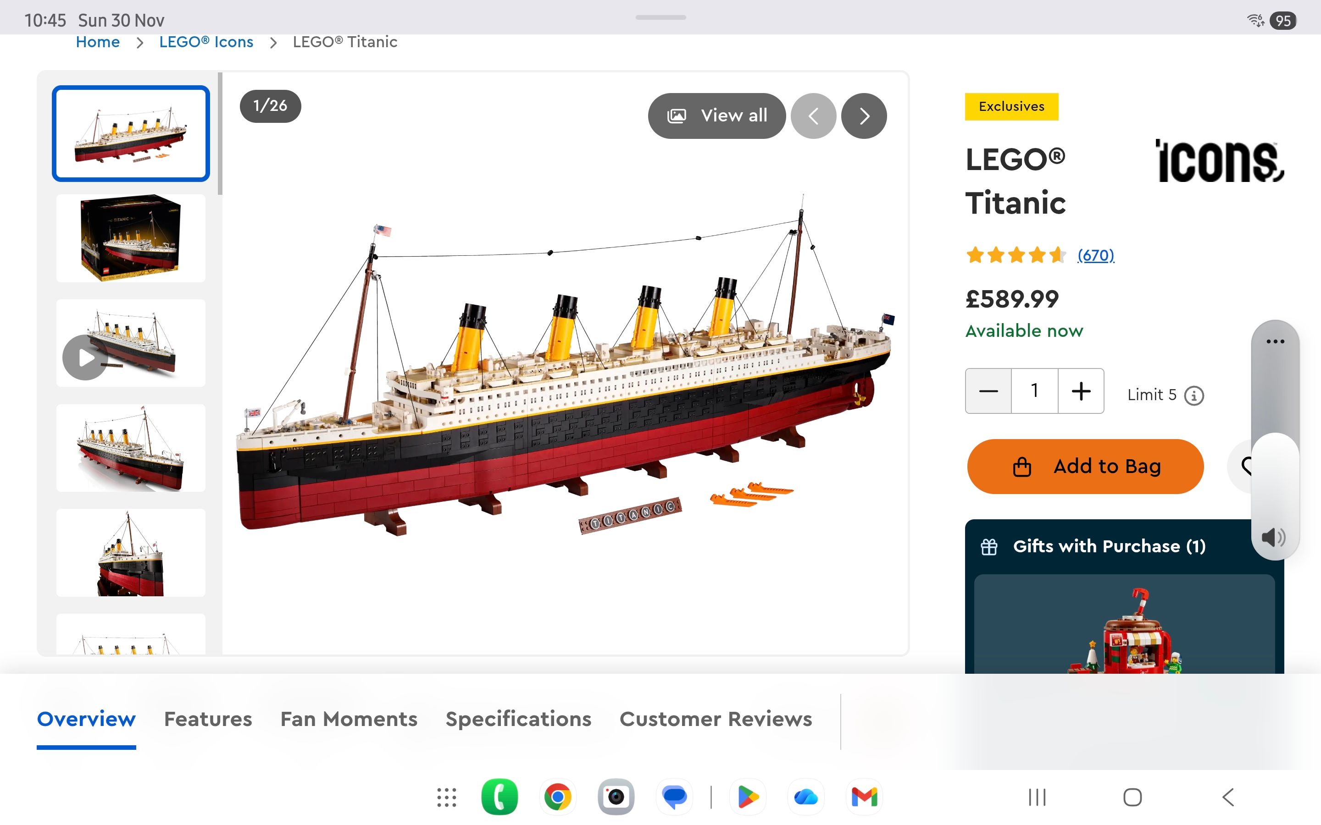The width and height of the screenshot is (1321, 825).
Task: Launch Play Store from taskbar
Action: 748,797
